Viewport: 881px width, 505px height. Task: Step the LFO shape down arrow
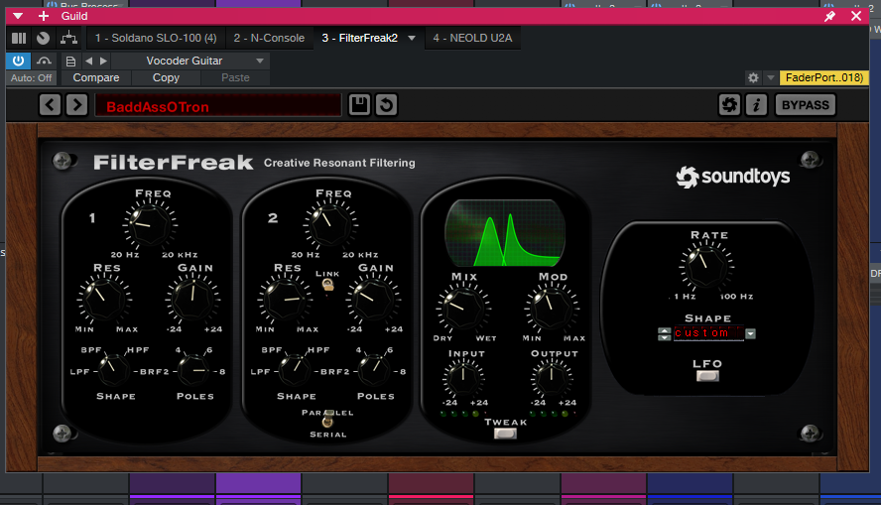point(664,337)
